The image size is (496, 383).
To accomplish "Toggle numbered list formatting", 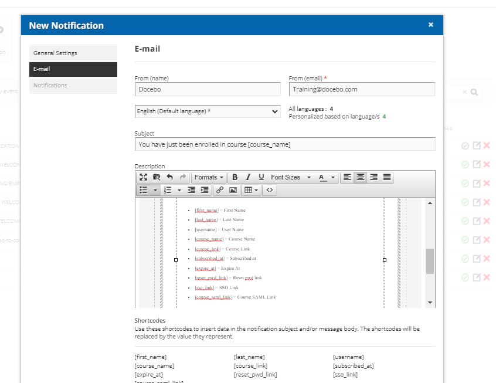I will coord(168,190).
